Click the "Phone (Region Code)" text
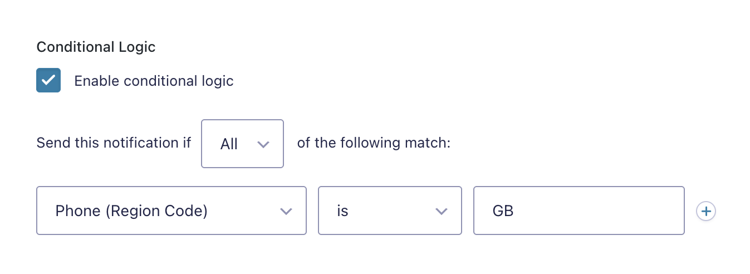 click(131, 211)
